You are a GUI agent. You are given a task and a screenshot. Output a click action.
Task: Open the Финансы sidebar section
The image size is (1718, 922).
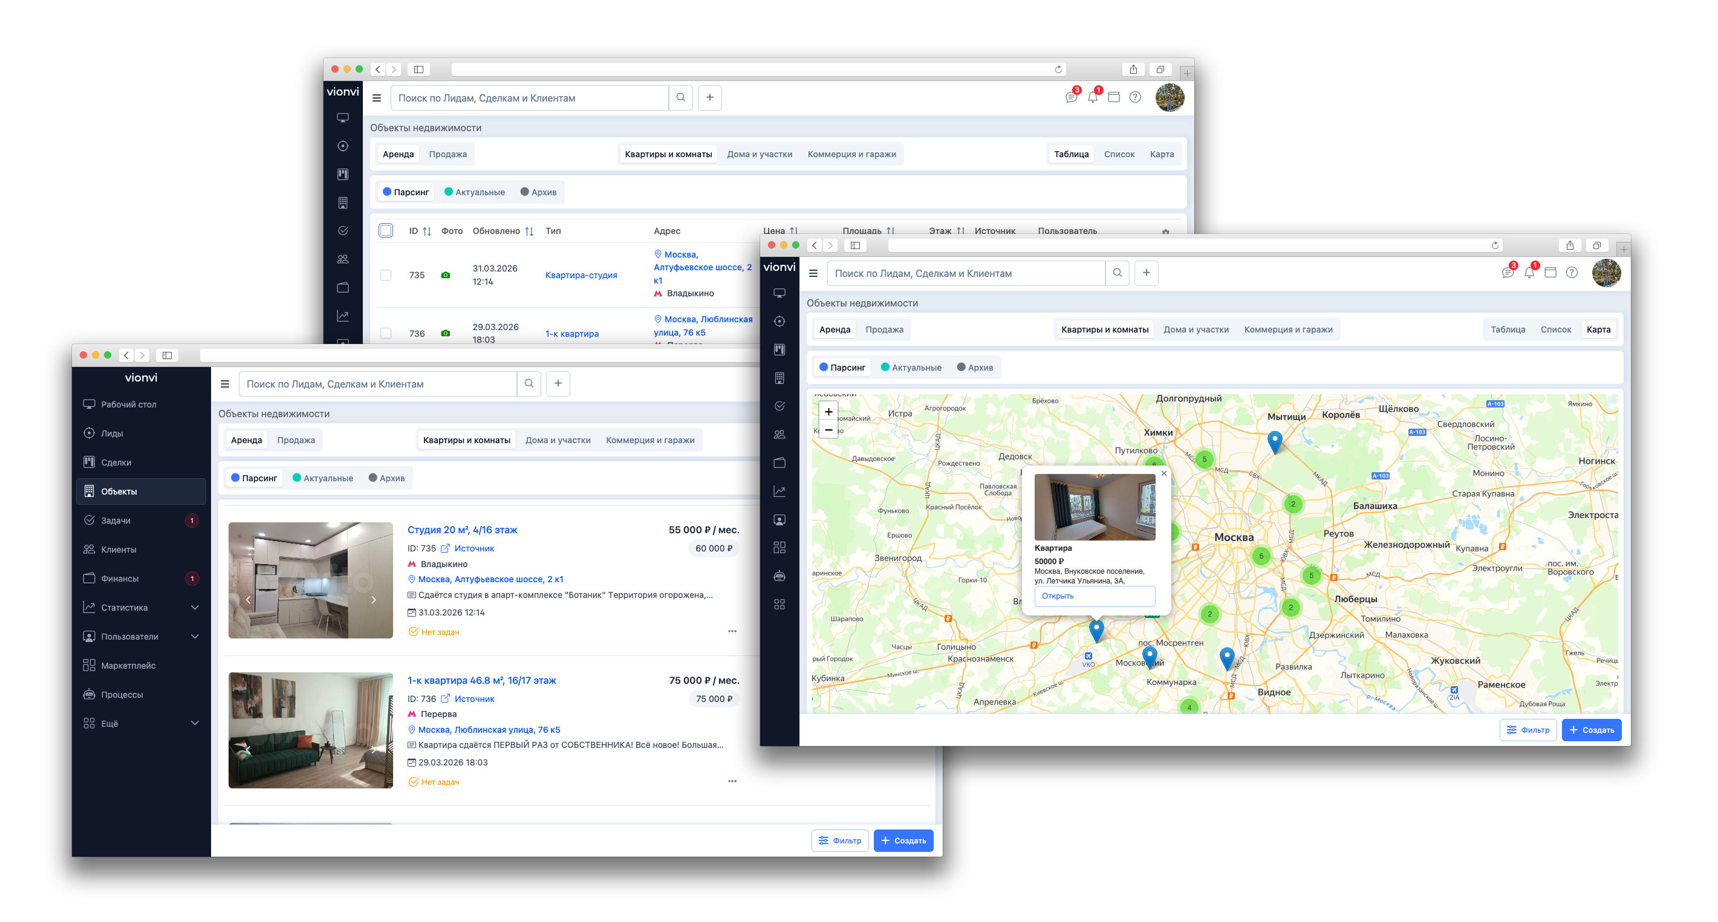[120, 578]
